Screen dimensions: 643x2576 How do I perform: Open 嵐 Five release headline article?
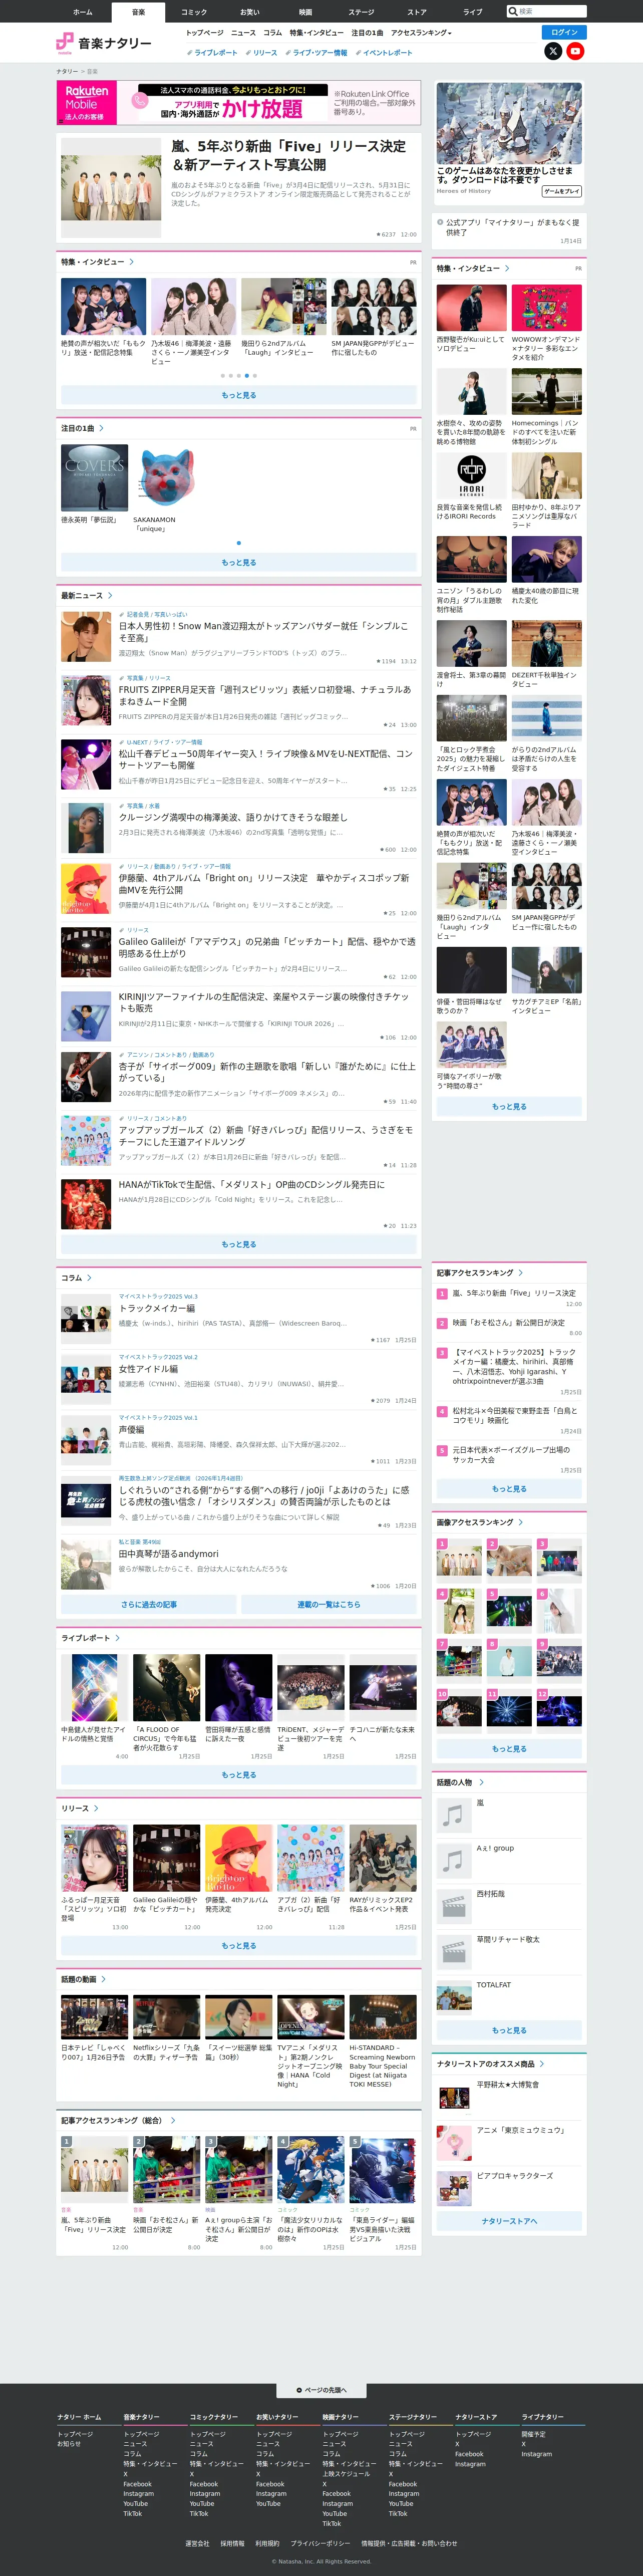tap(288, 155)
